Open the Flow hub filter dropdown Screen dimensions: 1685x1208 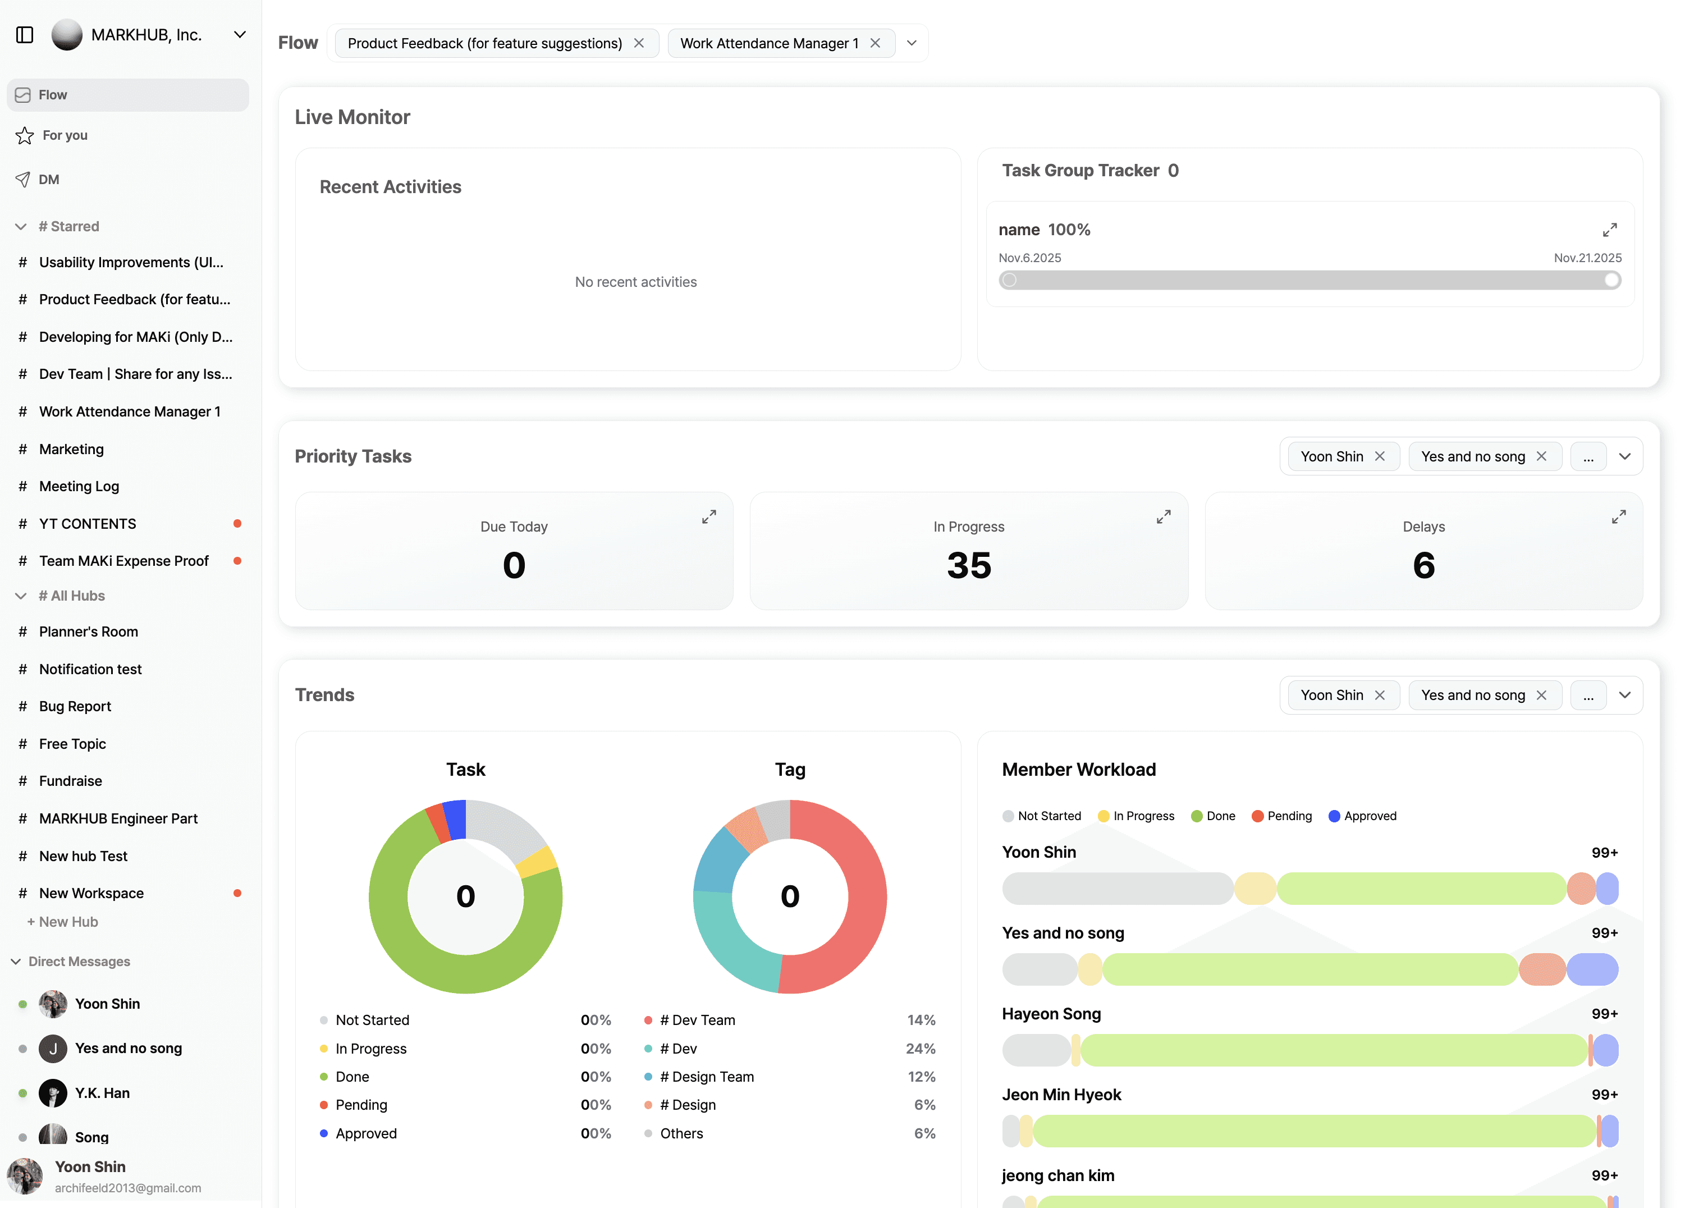[x=912, y=43]
